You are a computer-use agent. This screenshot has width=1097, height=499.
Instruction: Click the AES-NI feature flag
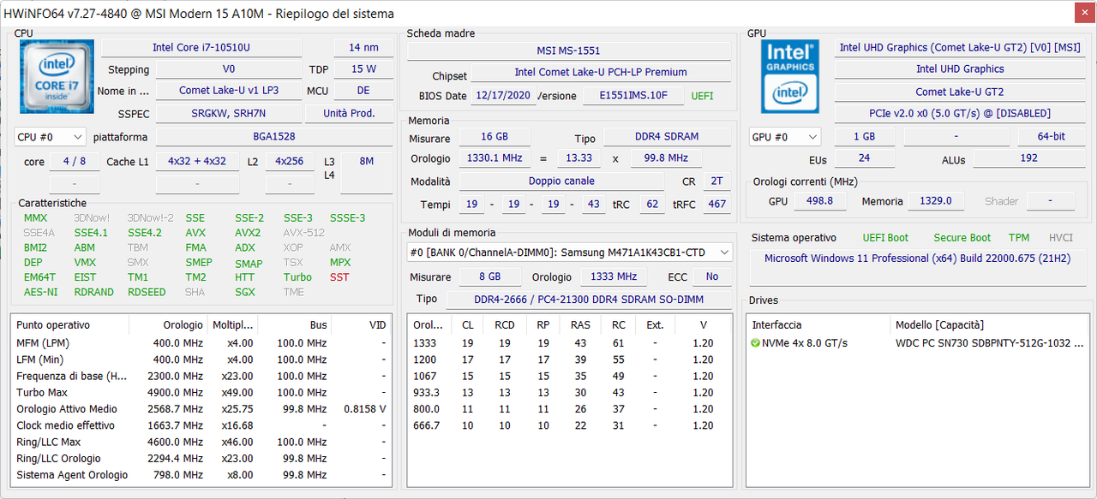click(x=41, y=292)
